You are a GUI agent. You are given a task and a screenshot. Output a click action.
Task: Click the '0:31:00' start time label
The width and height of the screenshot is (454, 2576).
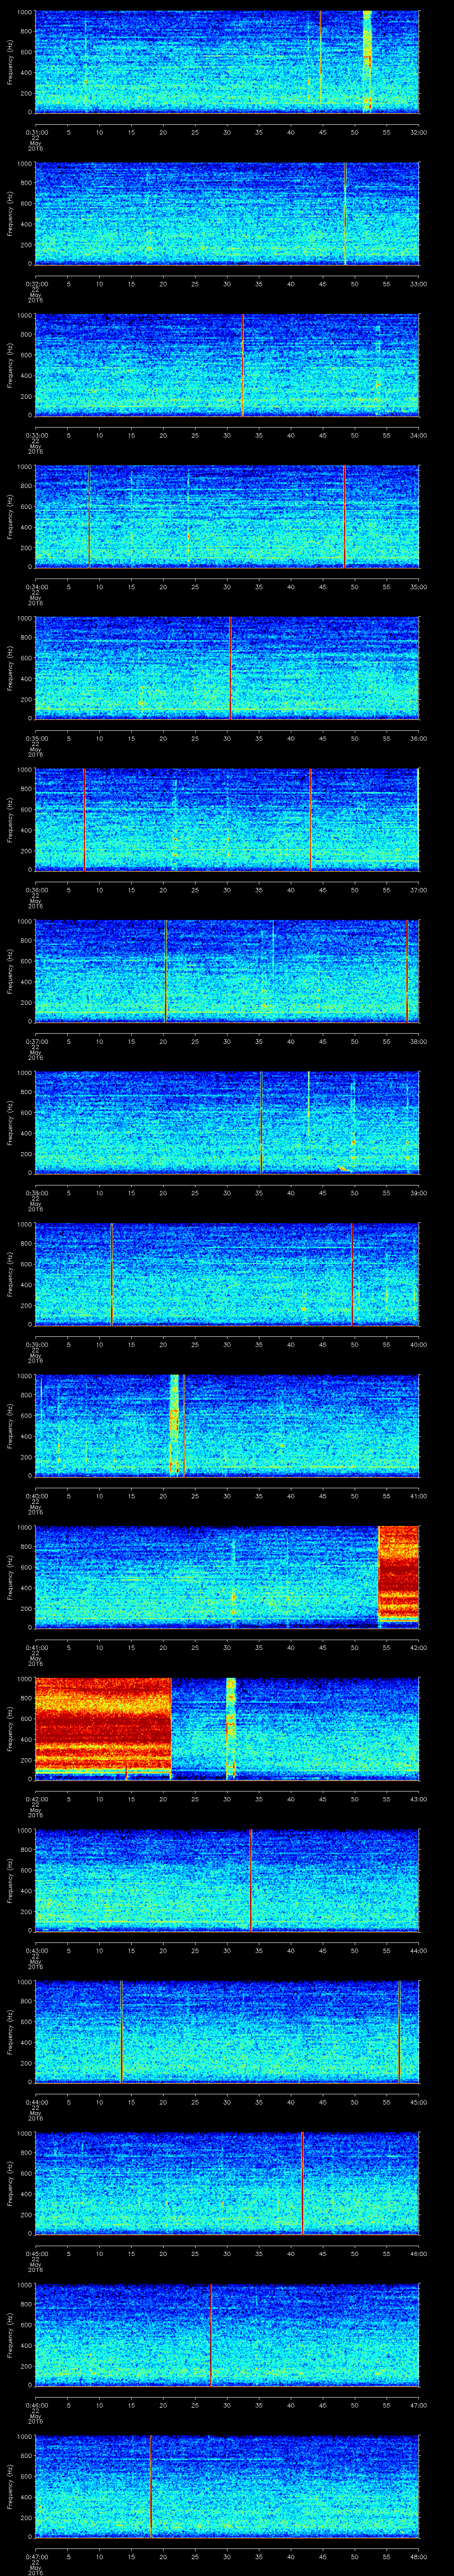tap(36, 131)
